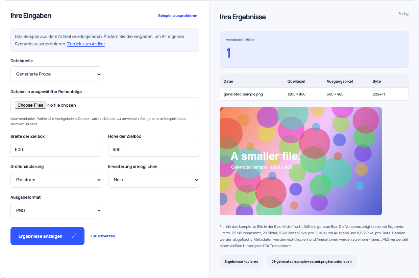Download 01-generated-sample-resized.png

click(312, 261)
